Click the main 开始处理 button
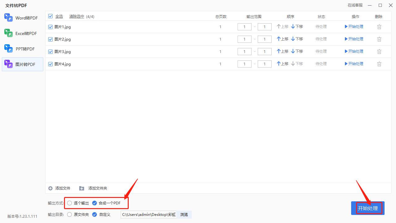396x223 pixels. [368, 208]
